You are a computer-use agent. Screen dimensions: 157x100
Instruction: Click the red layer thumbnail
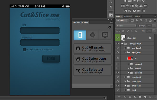130,58
